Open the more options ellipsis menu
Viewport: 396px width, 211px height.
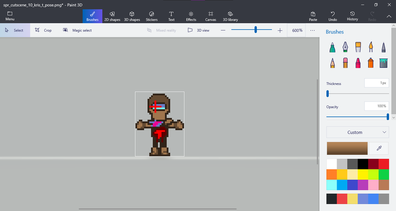312,30
